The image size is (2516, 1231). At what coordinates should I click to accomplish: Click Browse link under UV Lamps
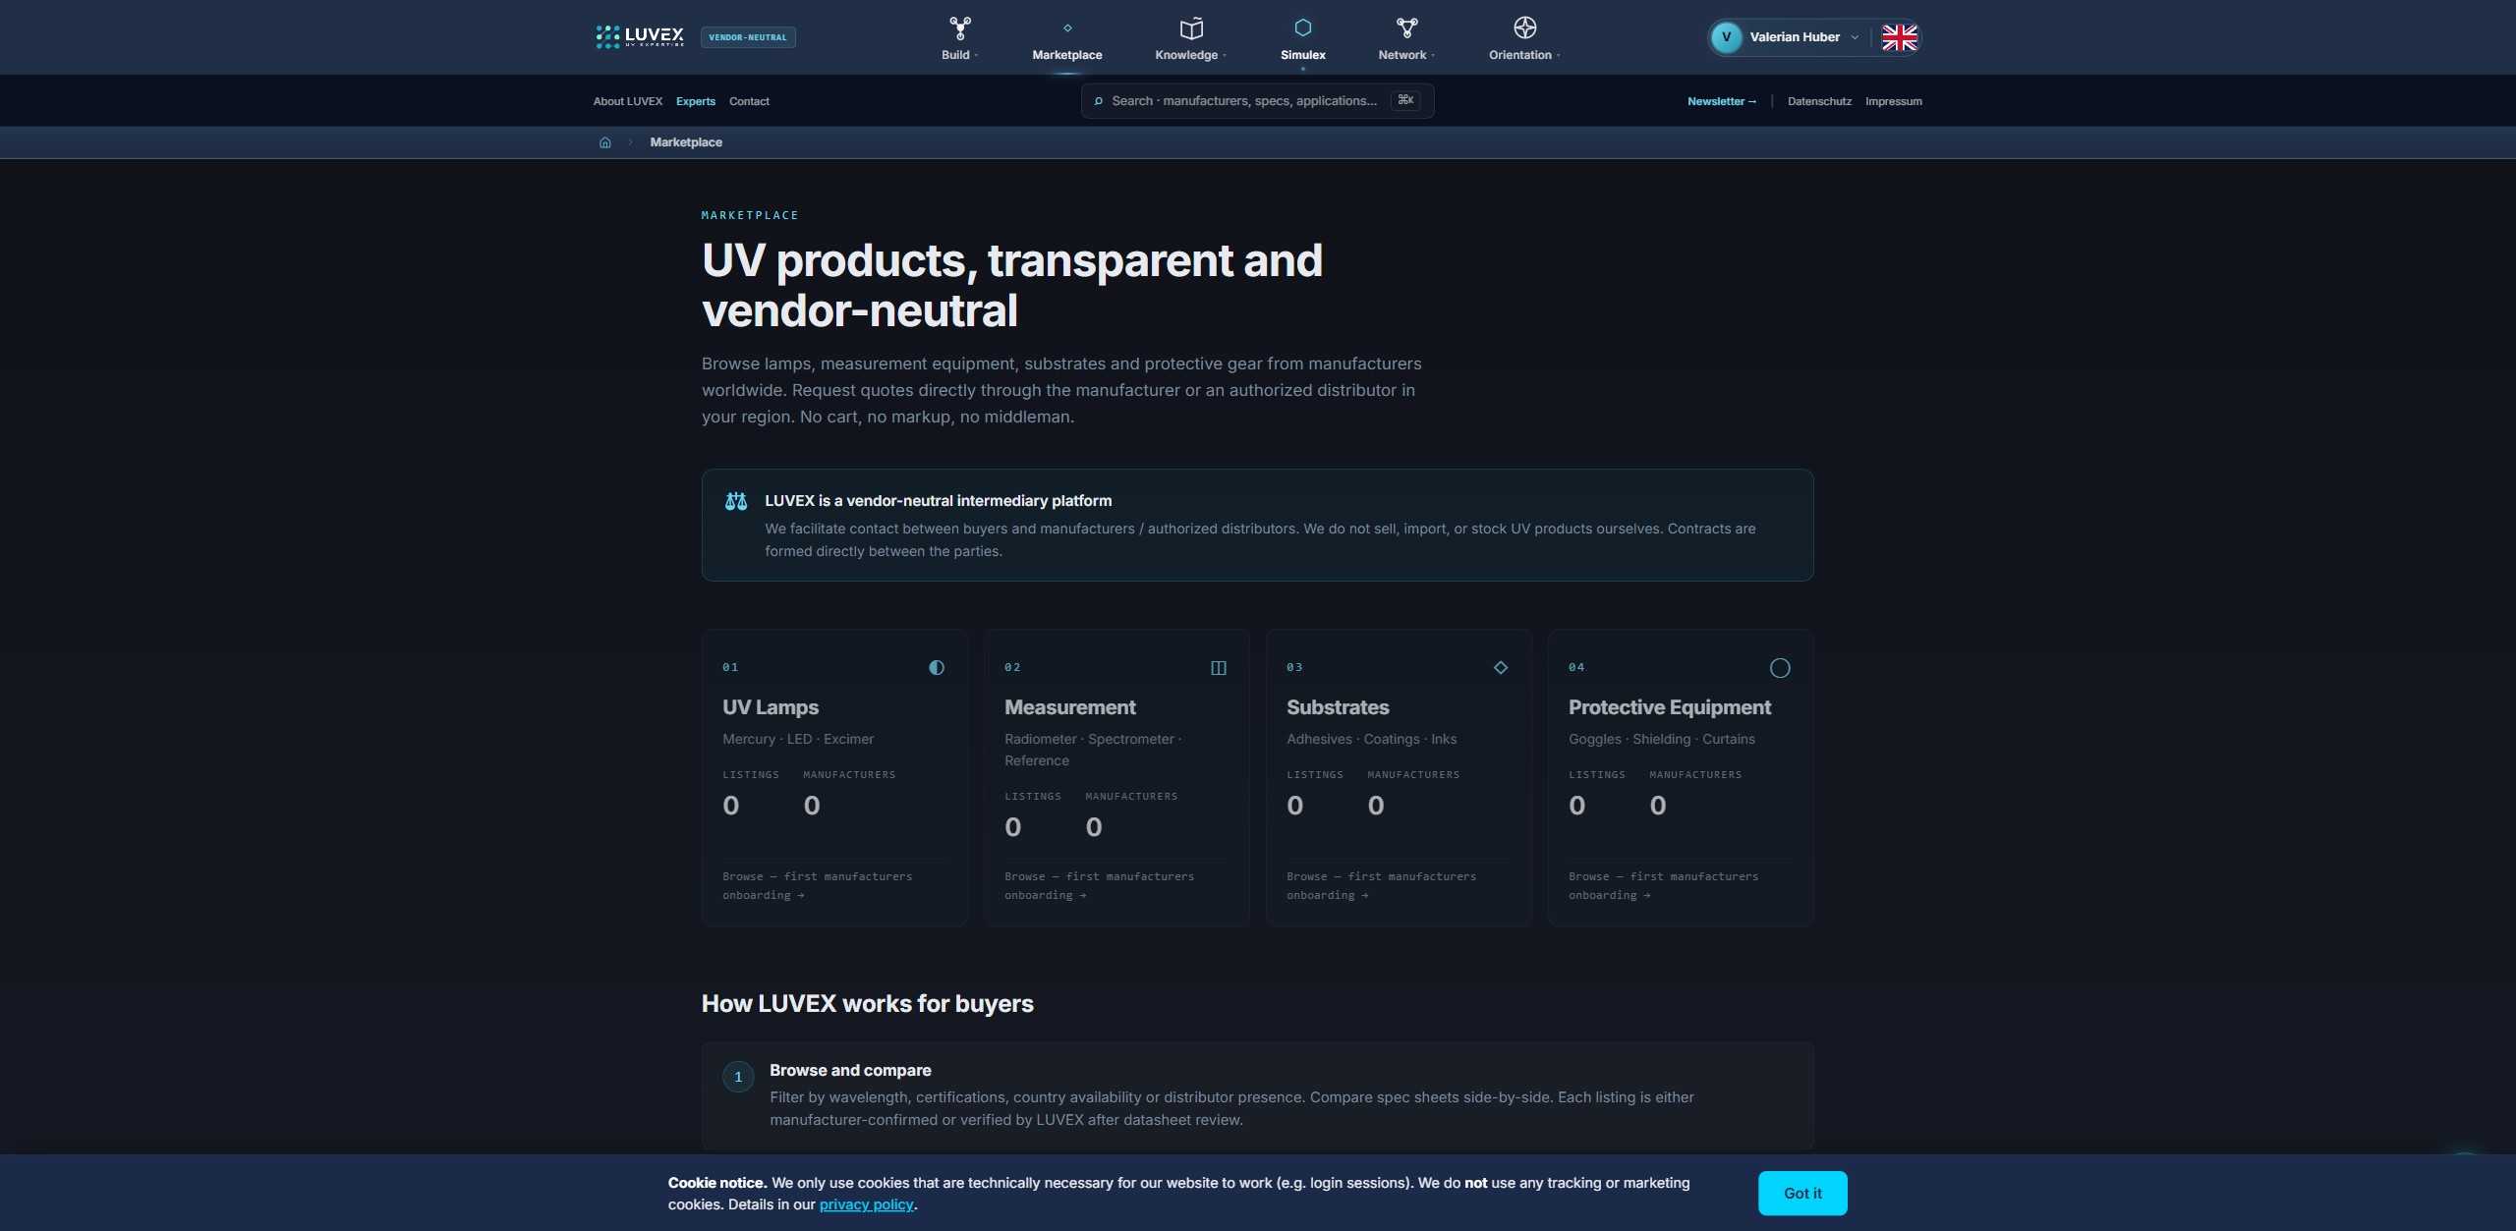(817, 885)
